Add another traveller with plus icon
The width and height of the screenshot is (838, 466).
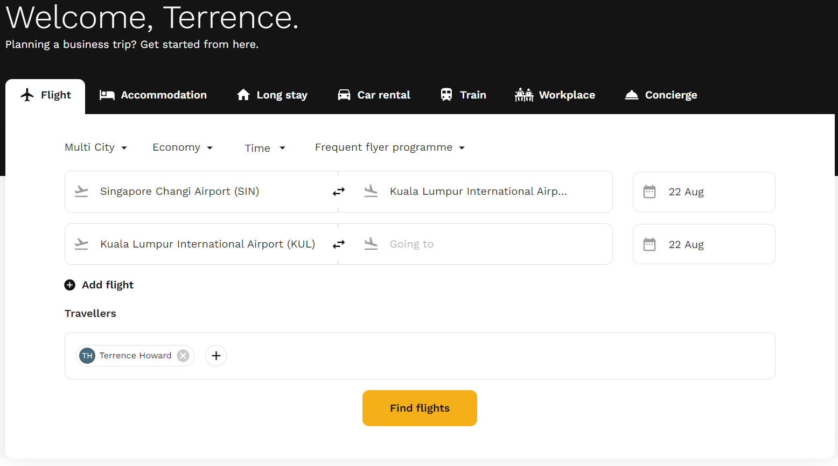point(216,356)
